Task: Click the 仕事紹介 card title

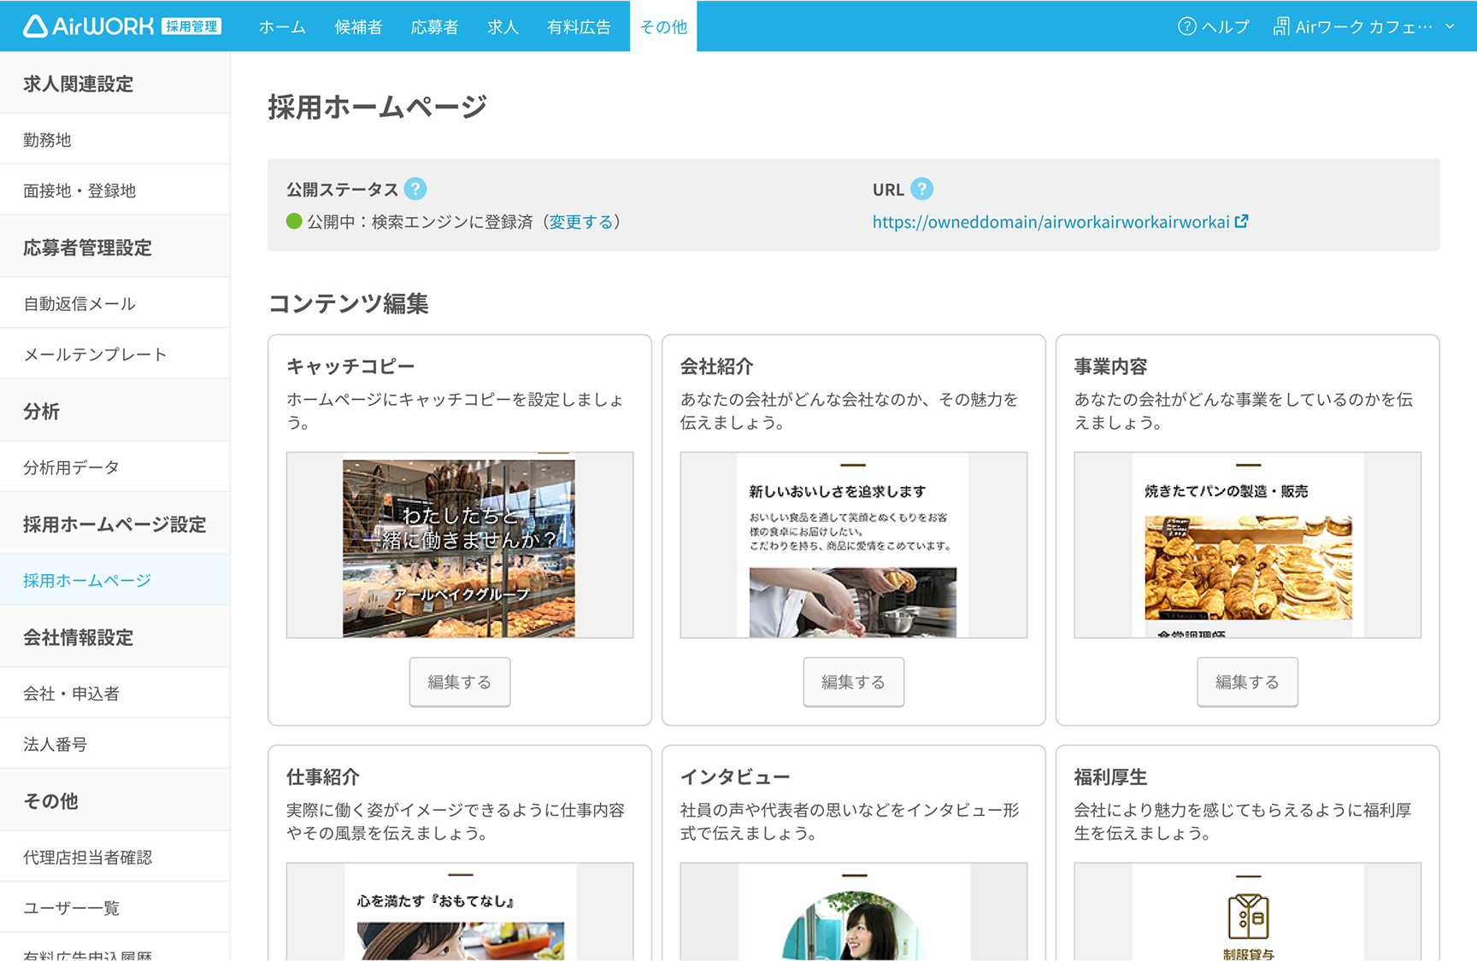Action: tap(323, 776)
